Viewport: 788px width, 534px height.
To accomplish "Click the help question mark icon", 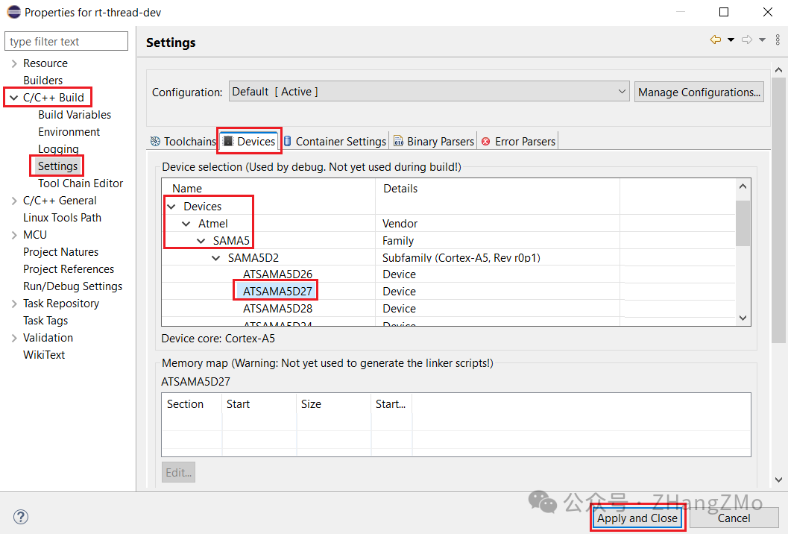I will (x=21, y=517).
